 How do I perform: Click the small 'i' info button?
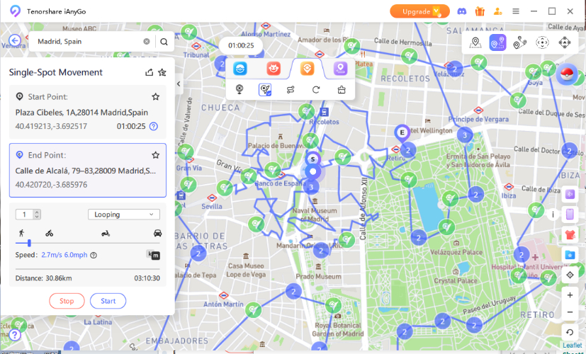(553, 215)
